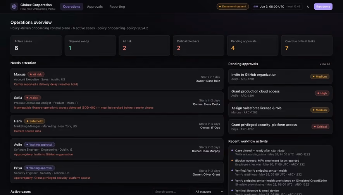Click 'Approve/deny: Invite to GitHub organization'
The height and width of the screenshot is (195, 343).
[x=43, y=155]
